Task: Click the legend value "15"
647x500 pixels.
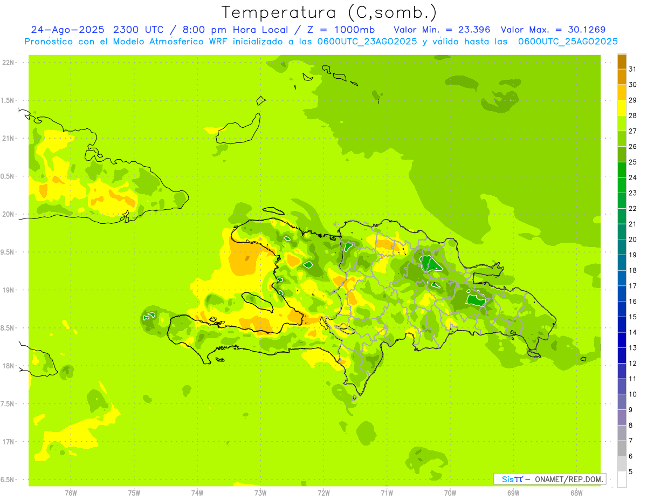Action: pyautogui.click(x=632, y=317)
